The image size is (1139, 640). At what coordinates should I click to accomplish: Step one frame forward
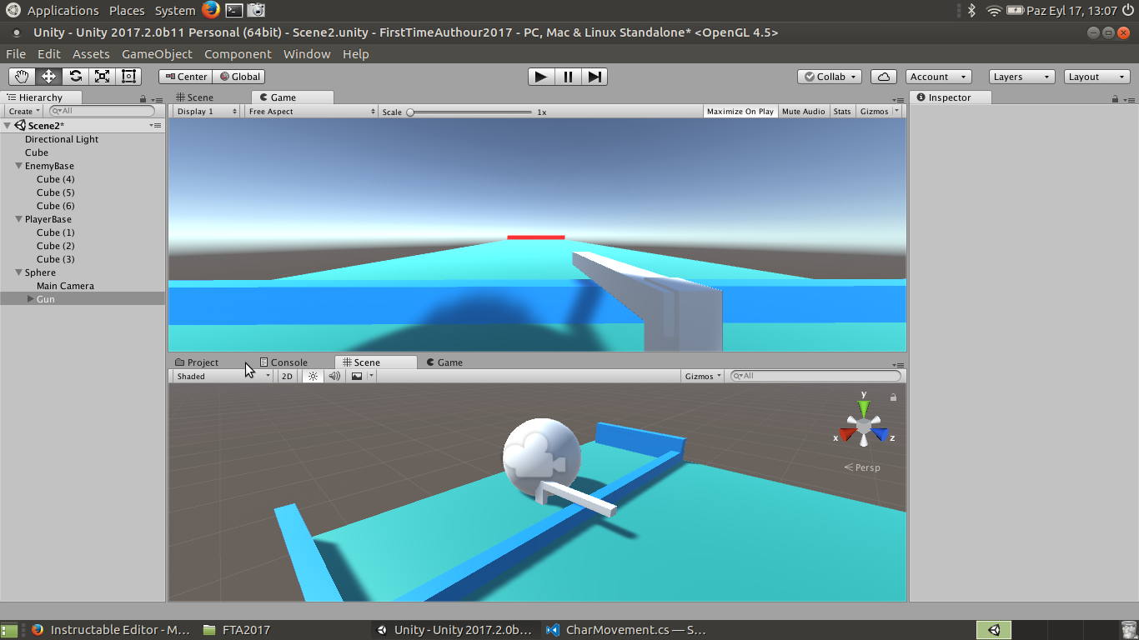coord(595,77)
